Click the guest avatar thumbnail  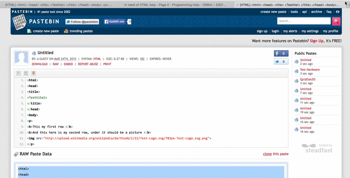tap(22, 58)
